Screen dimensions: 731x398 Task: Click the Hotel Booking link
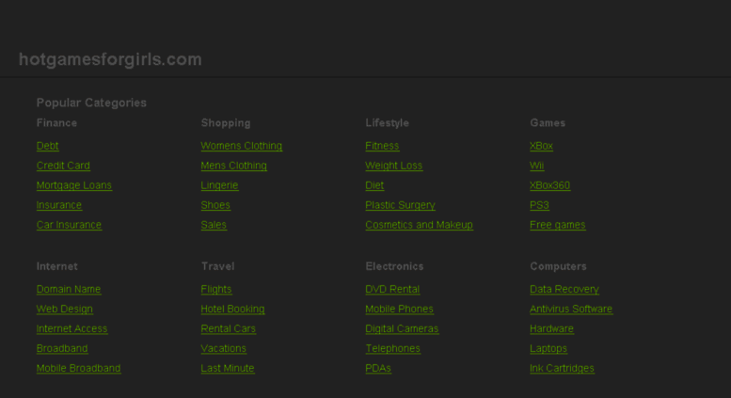[x=232, y=309]
